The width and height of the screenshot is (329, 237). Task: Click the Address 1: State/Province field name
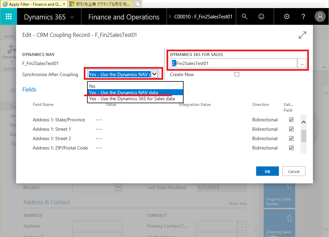pyautogui.click(x=59, y=120)
